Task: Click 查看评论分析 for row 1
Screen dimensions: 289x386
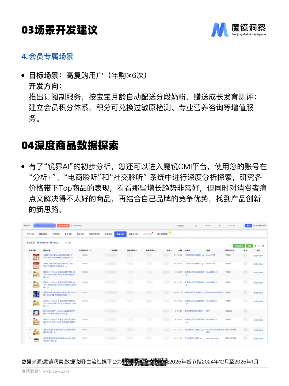Action: (x=258, y=256)
